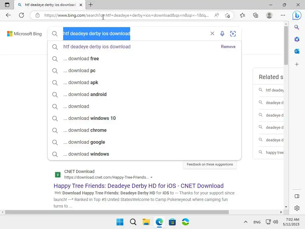Open taskbar Search
The width and height of the screenshot is (305, 229).
click(133, 222)
